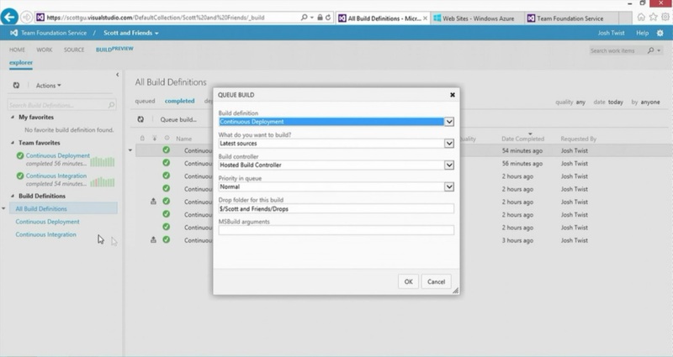This screenshot has width=673, height=357.
Task: Go to the WORK hub
Action: click(45, 50)
